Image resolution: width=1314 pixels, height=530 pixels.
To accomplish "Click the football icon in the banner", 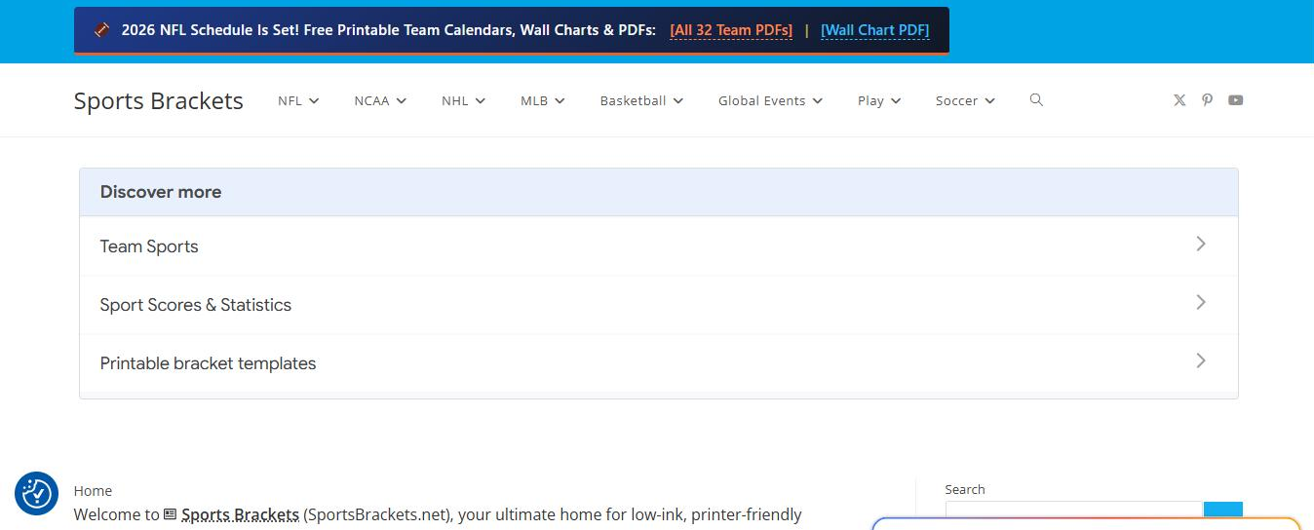I will tap(102, 30).
